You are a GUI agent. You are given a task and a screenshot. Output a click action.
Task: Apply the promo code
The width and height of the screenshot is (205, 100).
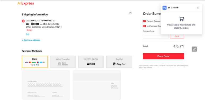tap(177, 36)
